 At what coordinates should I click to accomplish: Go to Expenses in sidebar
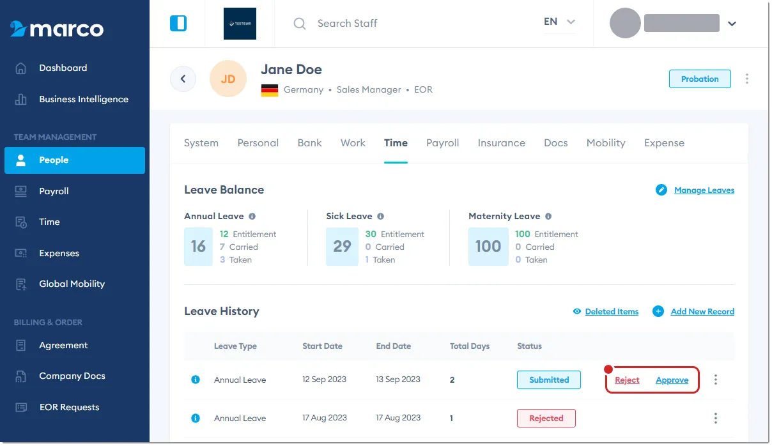[75, 253]
